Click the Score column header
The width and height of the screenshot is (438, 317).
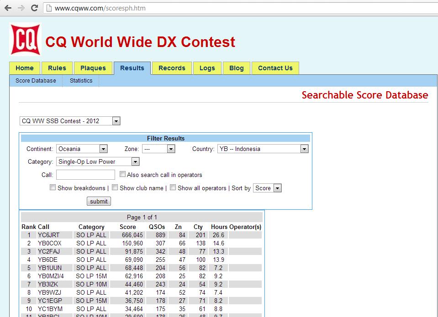[128, 227]
